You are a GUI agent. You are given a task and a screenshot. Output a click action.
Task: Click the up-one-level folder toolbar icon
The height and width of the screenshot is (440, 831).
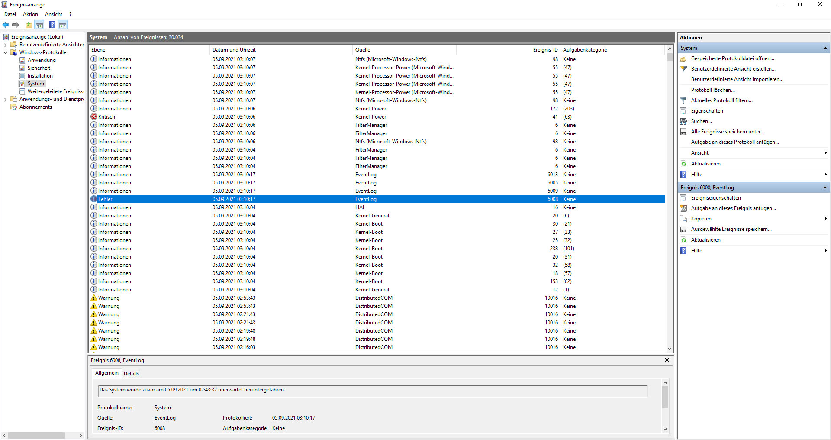coord(29,25)
